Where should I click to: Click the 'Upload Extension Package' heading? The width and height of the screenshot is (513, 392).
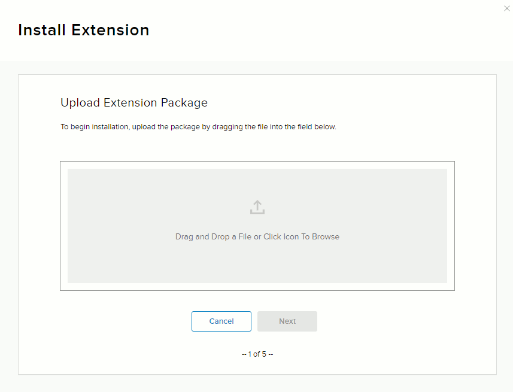tap(134, 102)
